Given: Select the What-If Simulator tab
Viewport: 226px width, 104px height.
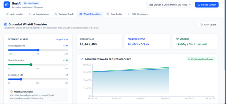Looking at the screenshot, I should (x=90, y=14).
